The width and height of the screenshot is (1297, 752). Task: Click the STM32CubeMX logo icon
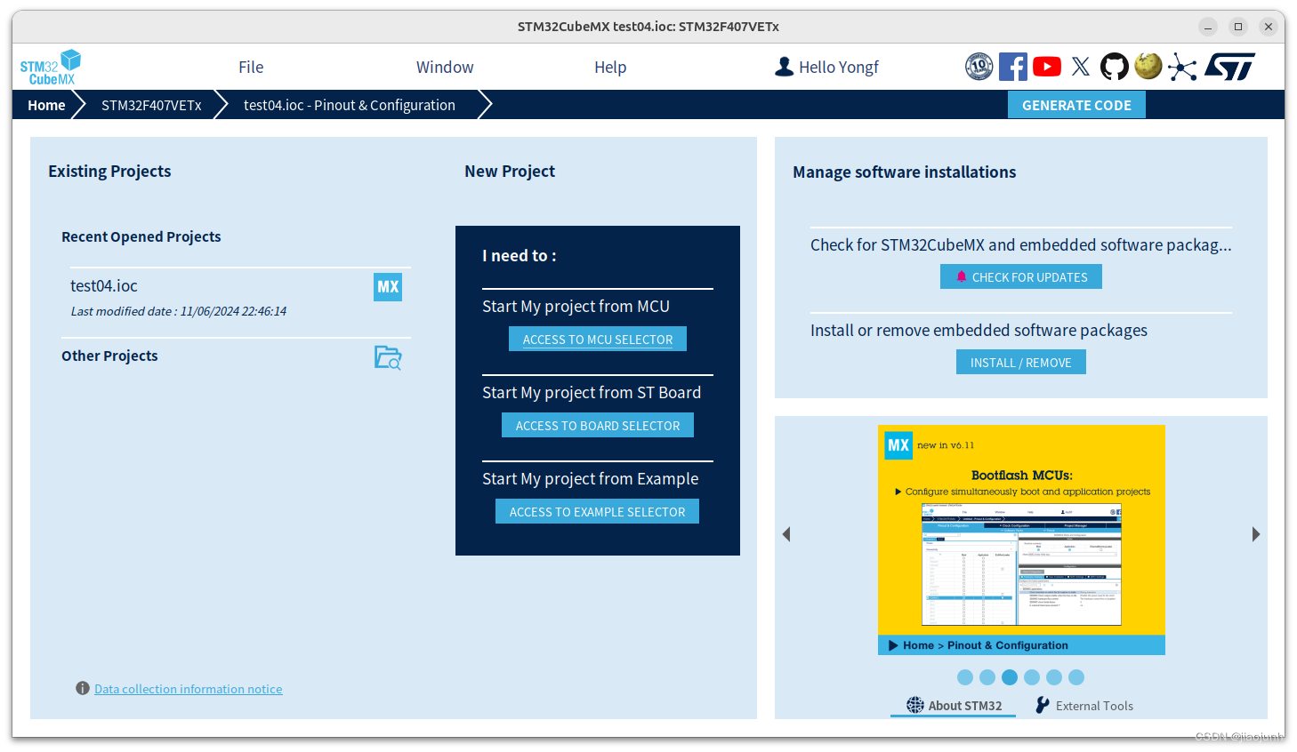pyautogui.click(x=51, y=68)
